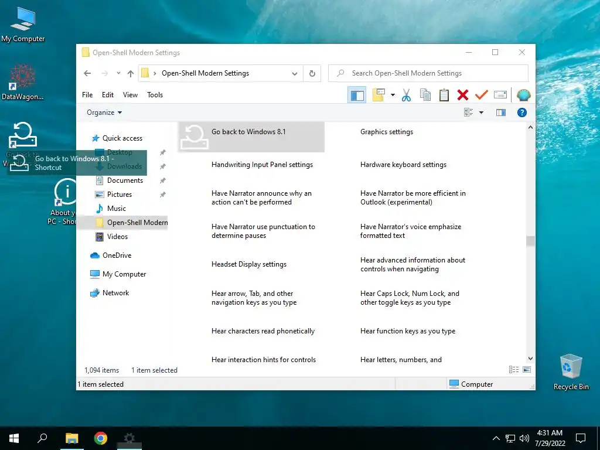Click the Refresh button in address bar
This screenshot has height=450, width=600.
coord(312,73)
